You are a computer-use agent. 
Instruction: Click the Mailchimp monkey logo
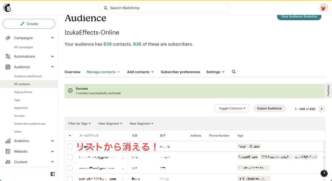pos(7,8)
